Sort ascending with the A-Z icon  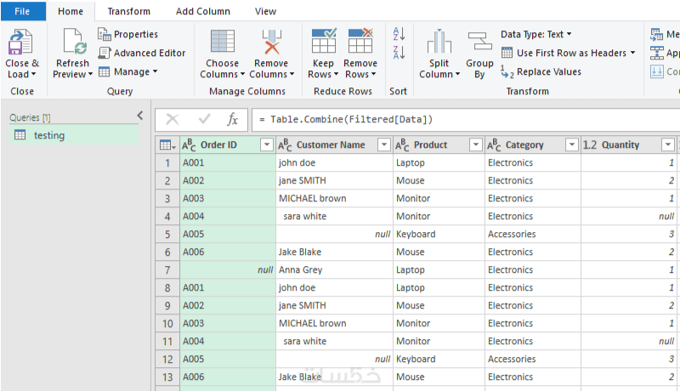(x=398, y=34)
